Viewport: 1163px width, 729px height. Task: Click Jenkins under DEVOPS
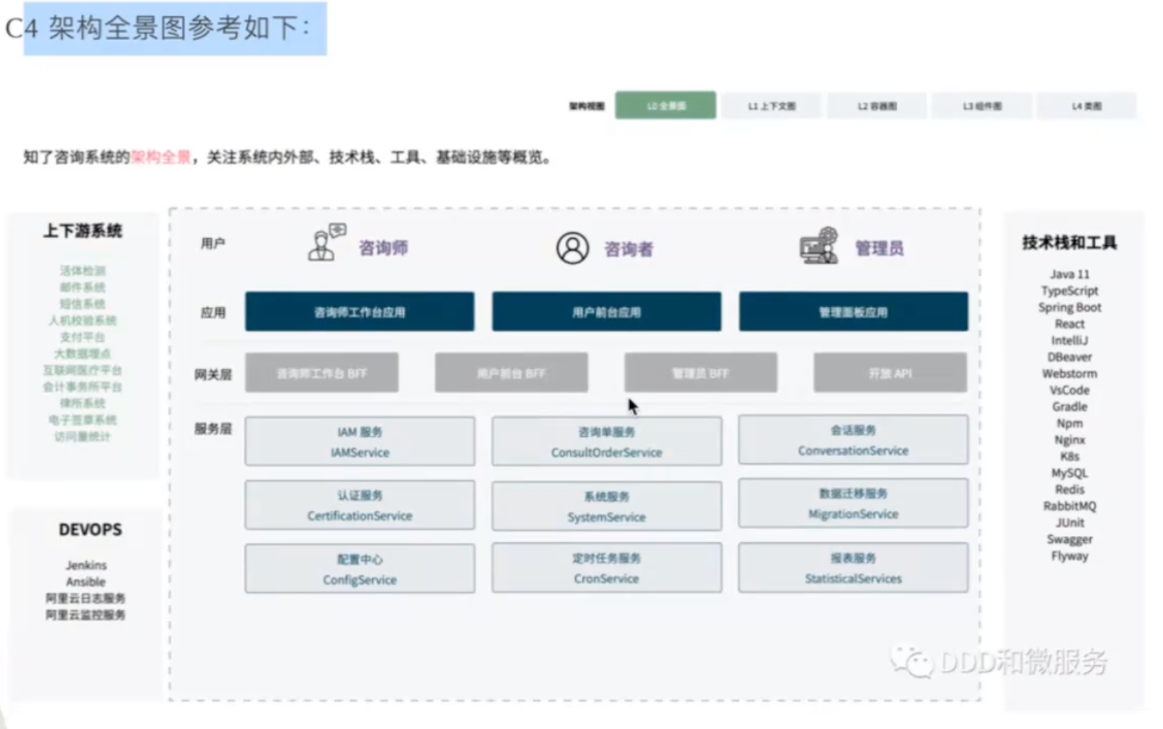pos(86,565)
